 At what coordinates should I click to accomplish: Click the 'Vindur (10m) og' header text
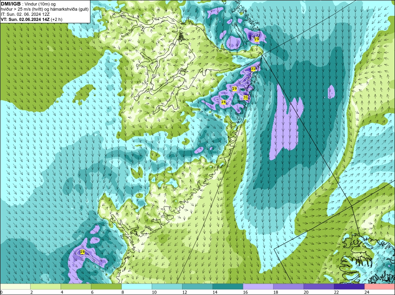tap(40, 4)
